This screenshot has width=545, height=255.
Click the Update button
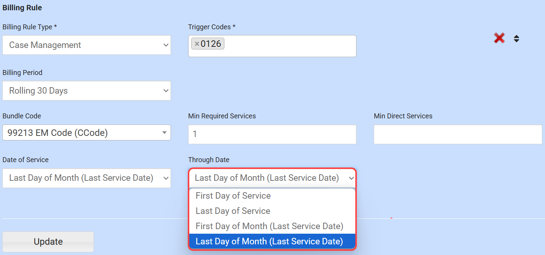[x=48, y=242]
